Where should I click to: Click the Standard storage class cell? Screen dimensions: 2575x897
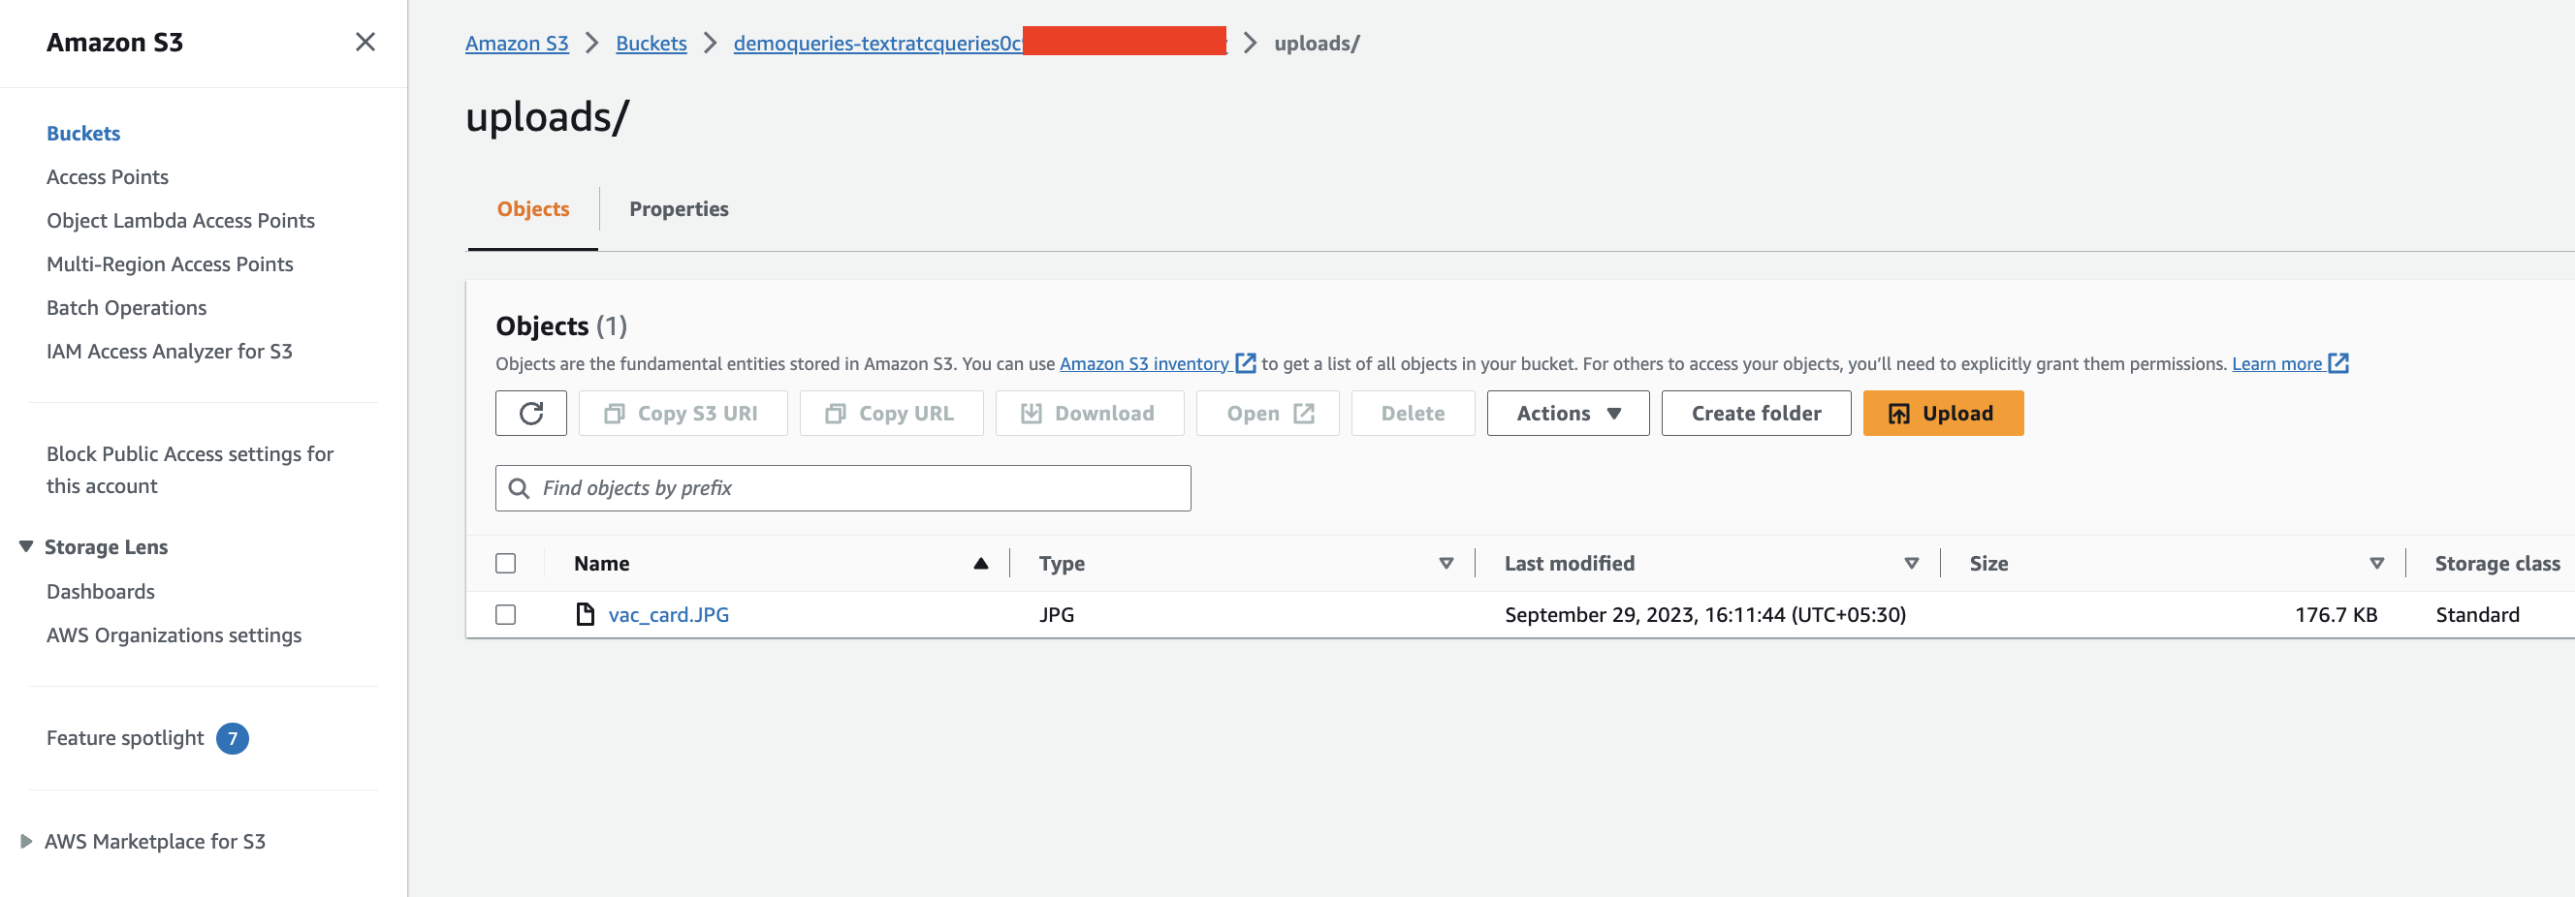[2477, 615]
